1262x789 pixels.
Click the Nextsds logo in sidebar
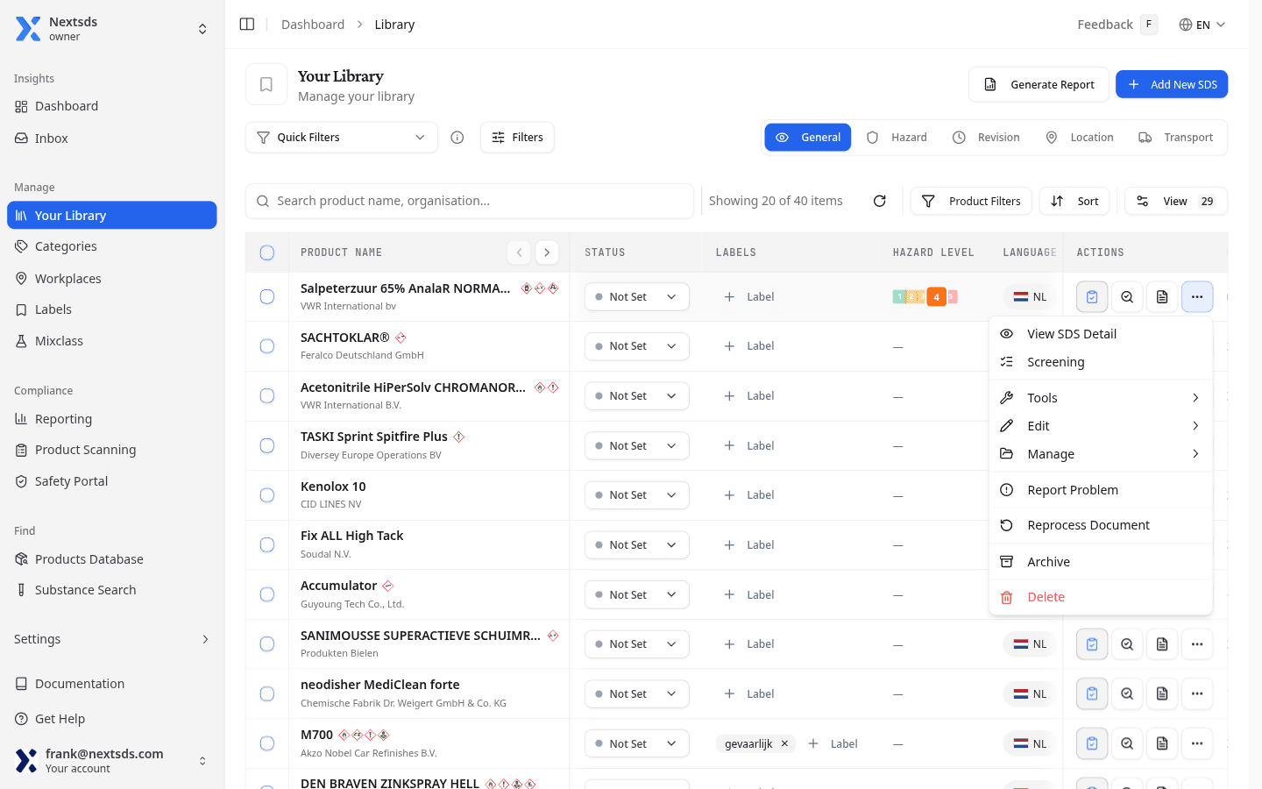28,29
